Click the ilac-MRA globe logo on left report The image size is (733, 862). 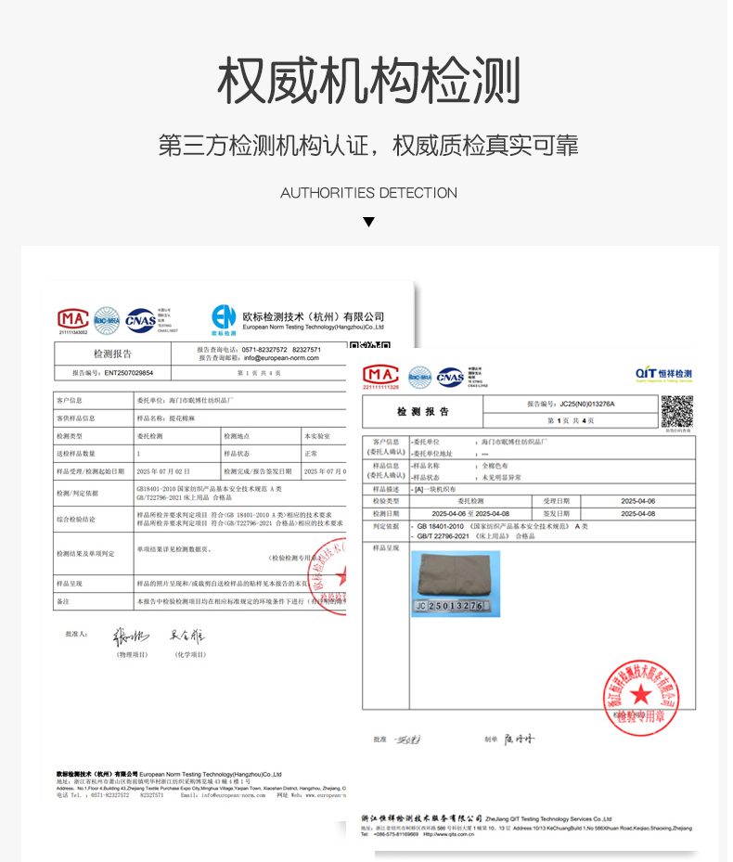(x=107, y=320)
